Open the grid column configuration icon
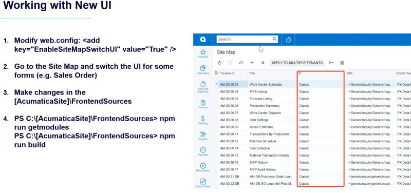This screenshot has height=193, width=411. click(216, 73)
